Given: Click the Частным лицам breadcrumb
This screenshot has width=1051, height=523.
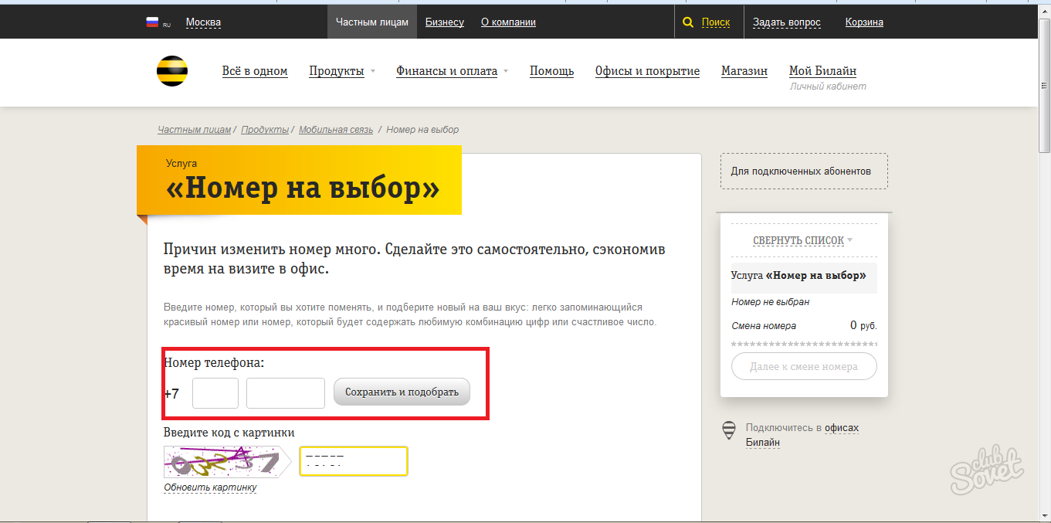Looking at the screenshot, I should [x=195, y=130].
